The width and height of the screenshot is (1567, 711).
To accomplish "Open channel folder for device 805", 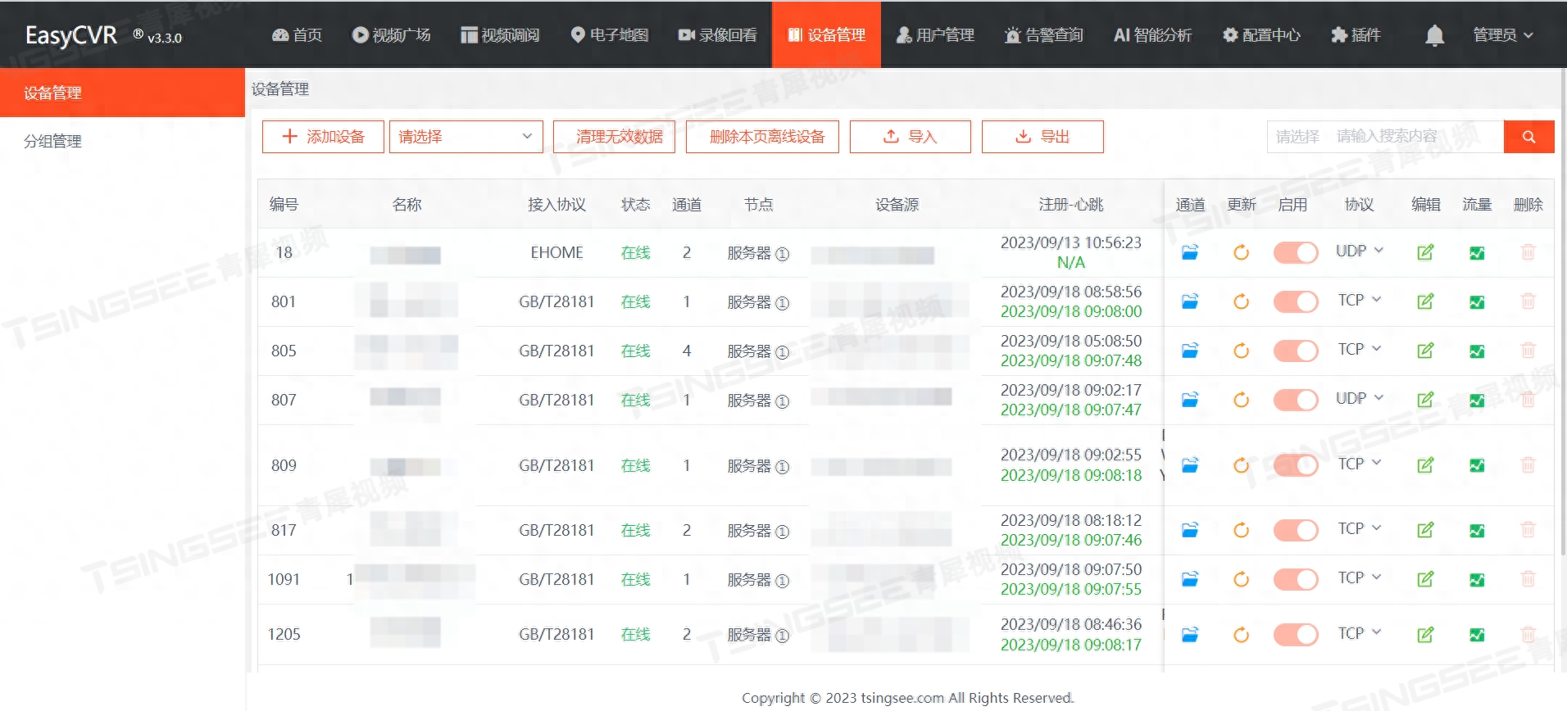I will [x=1190, y=351].
